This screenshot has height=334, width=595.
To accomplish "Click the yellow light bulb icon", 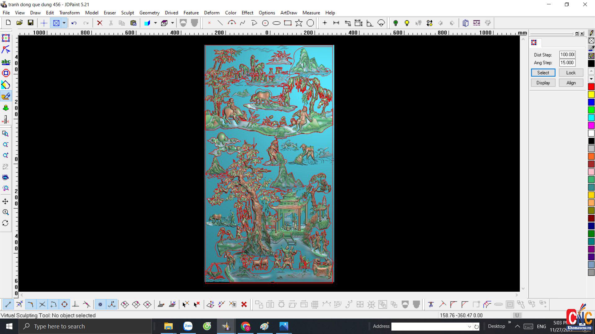I will coord(407,23).
